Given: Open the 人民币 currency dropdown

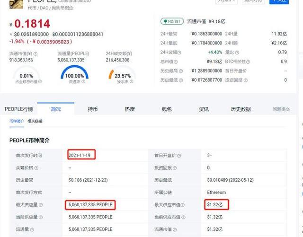Looking at the screenshot, I should [x=227, y=1].
